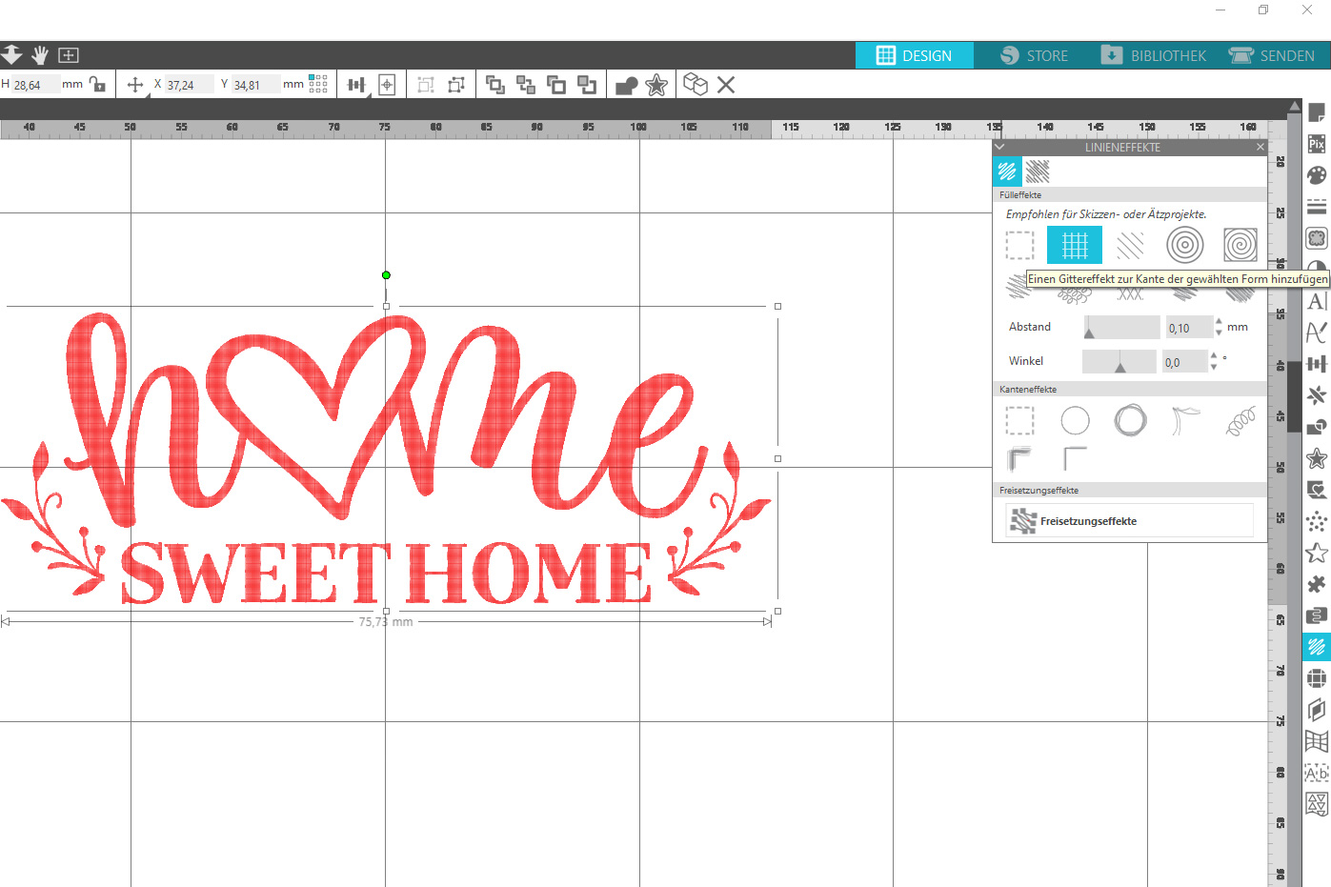Viewport: 1331px width, 887px height.
Task: Select the grid fill effect icon
Action: click(x=1074, y=245)
